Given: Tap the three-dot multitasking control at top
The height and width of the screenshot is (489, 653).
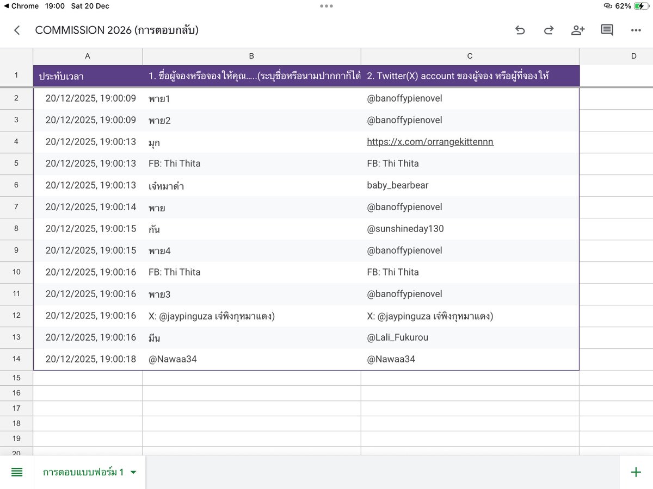Looking at the screenshot, I should pos(326,6).
